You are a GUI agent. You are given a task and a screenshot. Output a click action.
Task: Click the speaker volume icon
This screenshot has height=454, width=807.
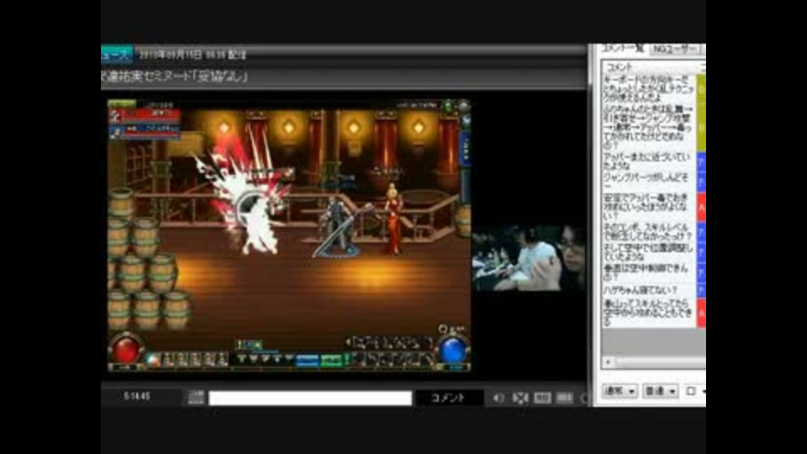point(498,398)
